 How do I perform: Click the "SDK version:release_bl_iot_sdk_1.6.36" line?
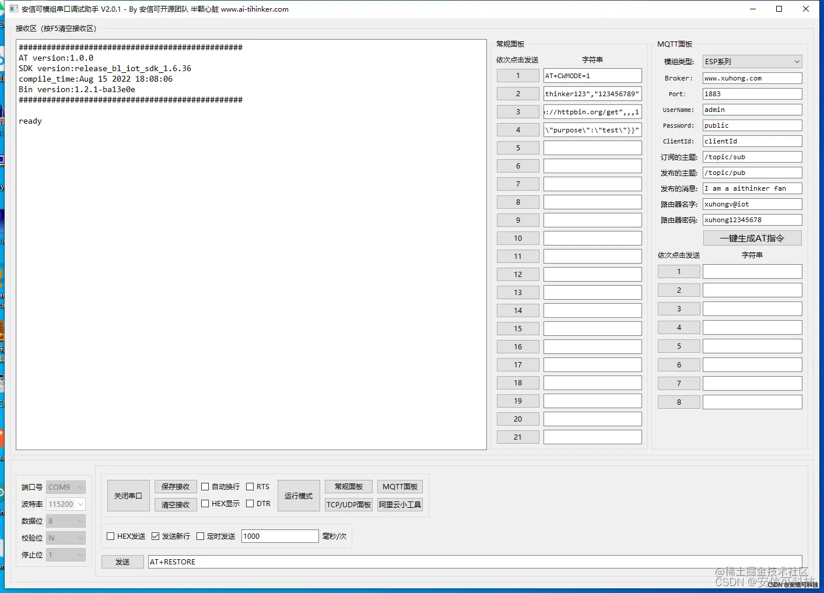[105, 69]
